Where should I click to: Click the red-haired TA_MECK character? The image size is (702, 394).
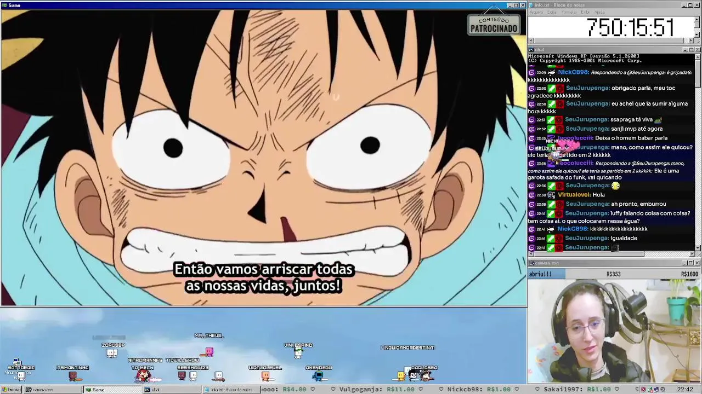coord(144,375)
